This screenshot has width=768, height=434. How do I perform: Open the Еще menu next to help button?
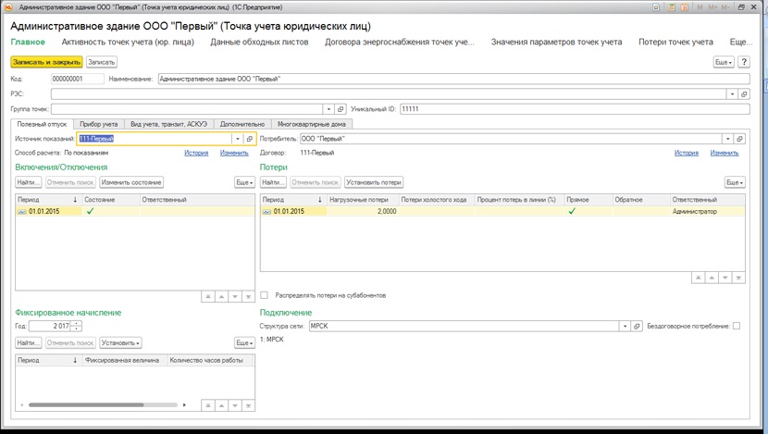click(724, 62)
